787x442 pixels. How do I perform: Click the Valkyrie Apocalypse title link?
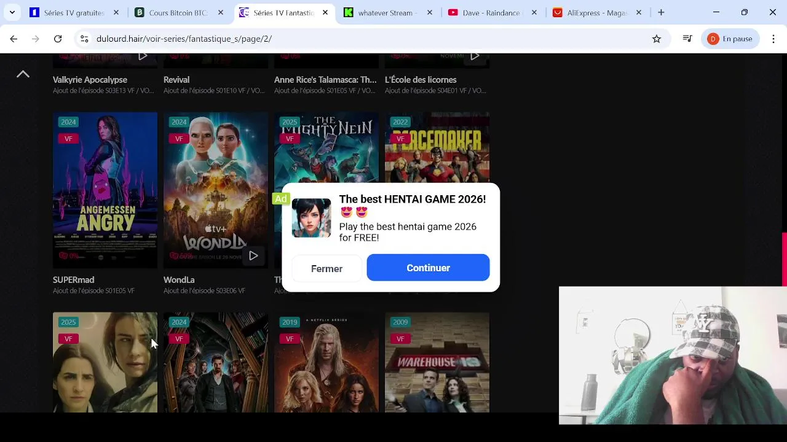tap(90, 80)
